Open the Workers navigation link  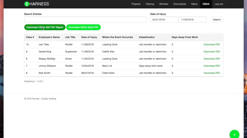click(164, 4)
